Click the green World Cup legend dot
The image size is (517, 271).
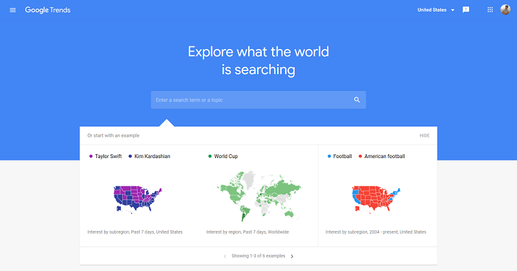210,156
